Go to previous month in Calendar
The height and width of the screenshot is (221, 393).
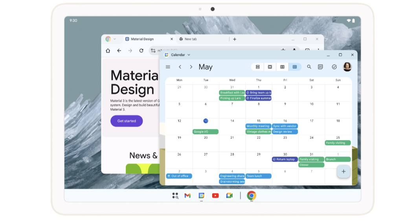click(x=180, y=67)
